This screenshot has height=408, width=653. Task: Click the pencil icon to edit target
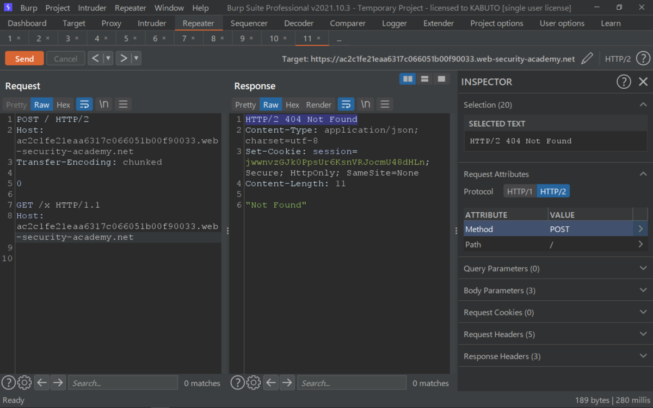click(x=587, y=59)
